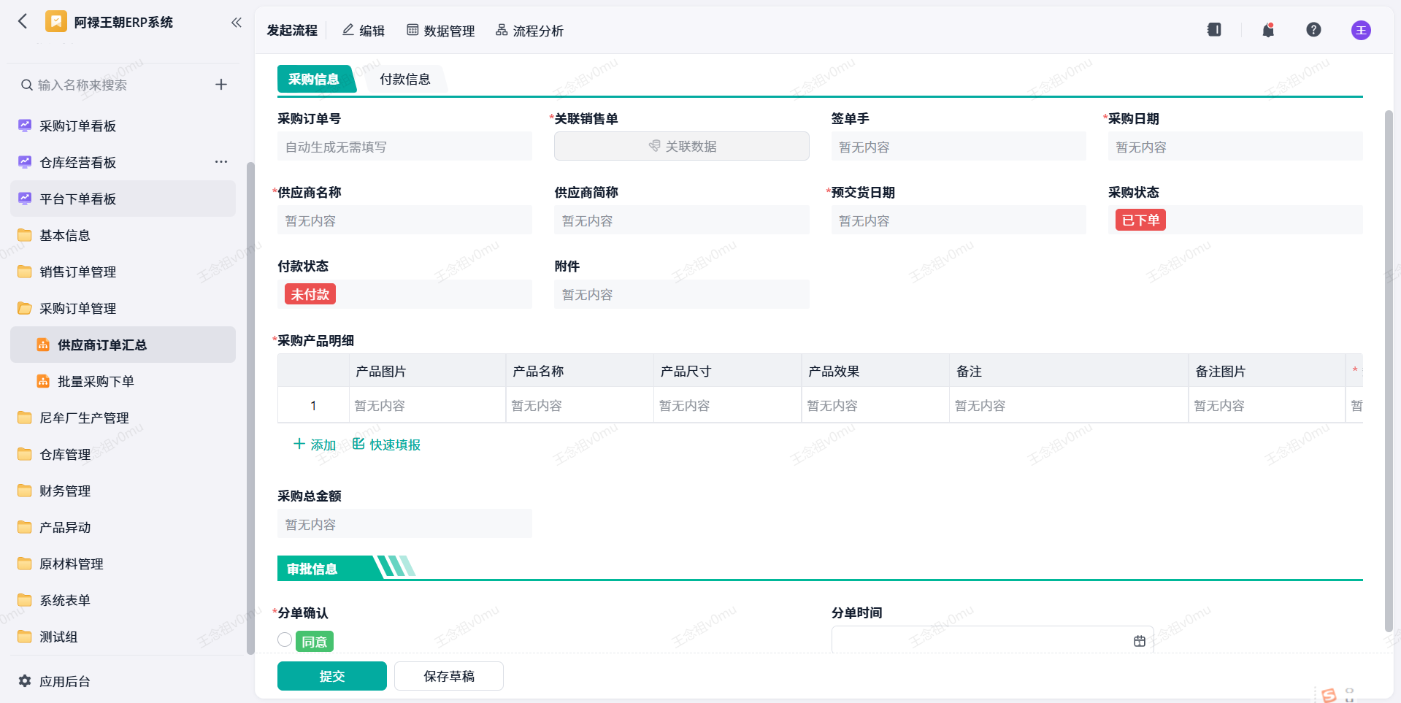Click the 关联数据 button
The width and height of the screenshot is (1401, 703).
pyautogui.click(x=682, y=146)
